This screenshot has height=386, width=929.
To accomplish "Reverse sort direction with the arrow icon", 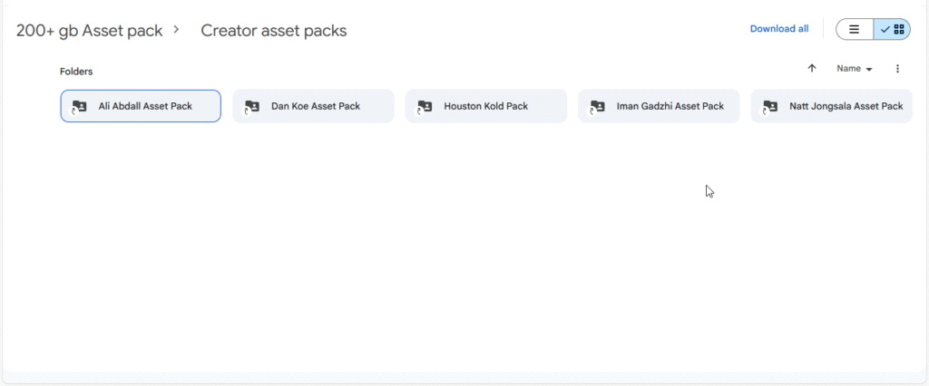I will tap(812, 69).
